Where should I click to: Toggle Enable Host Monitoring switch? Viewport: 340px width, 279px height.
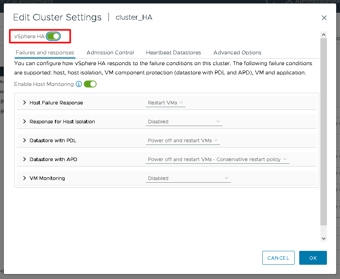(90, 84)
